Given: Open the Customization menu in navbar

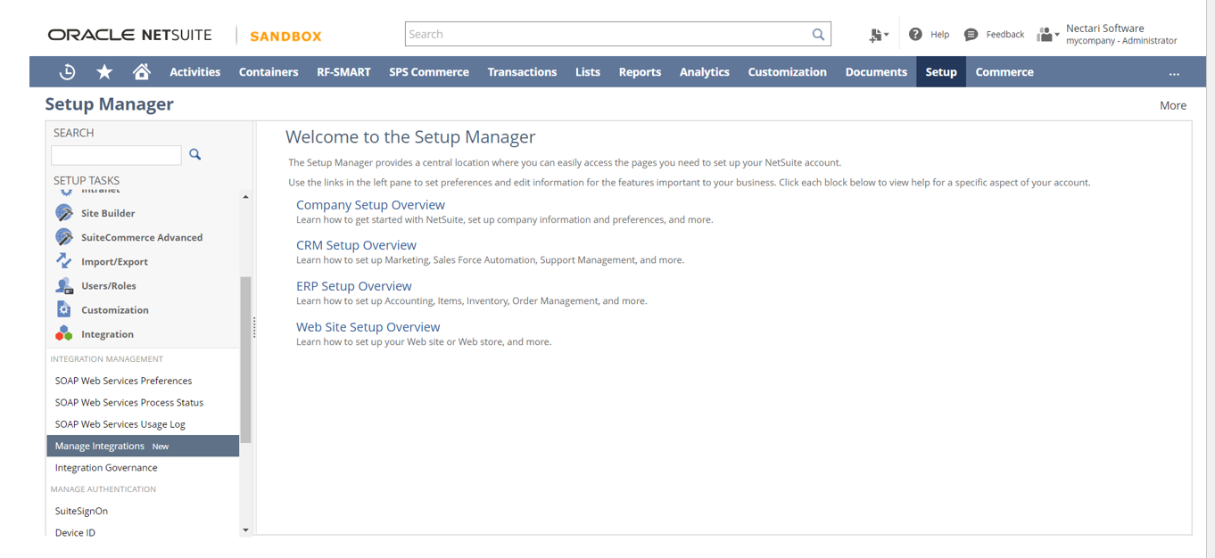Looking at the screenshot, I should coord(787,72).
